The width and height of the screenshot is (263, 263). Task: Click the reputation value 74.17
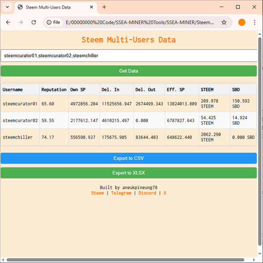[48, 137]
